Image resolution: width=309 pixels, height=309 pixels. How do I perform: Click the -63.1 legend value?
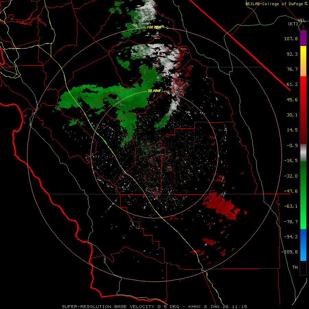click(x=291, y=206)
